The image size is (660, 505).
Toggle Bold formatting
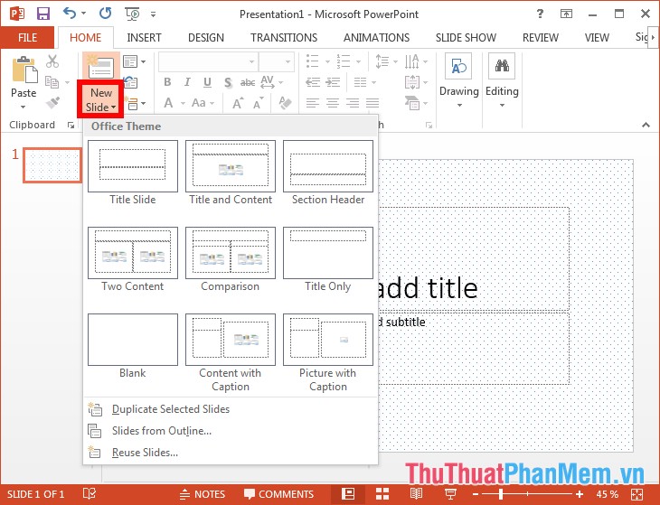[167, 82]
